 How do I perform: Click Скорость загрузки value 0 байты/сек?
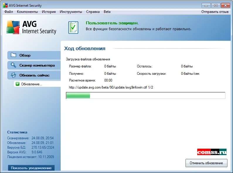point(190,74)
